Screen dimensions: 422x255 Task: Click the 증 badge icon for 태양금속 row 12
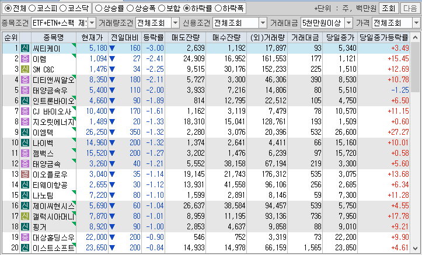tap(25, 163)
